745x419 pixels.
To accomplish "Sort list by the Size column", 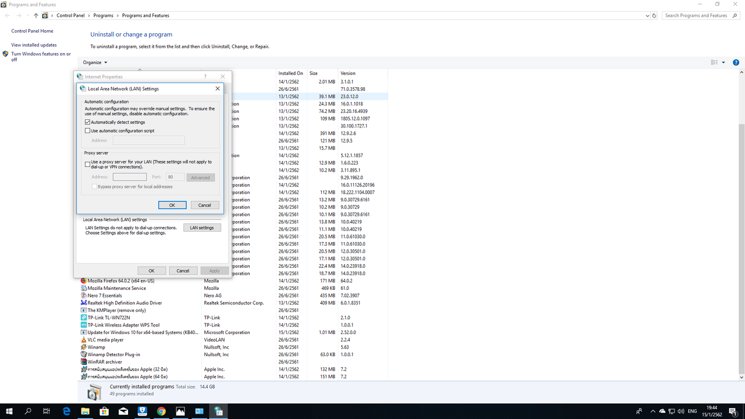I will point(322,73).
